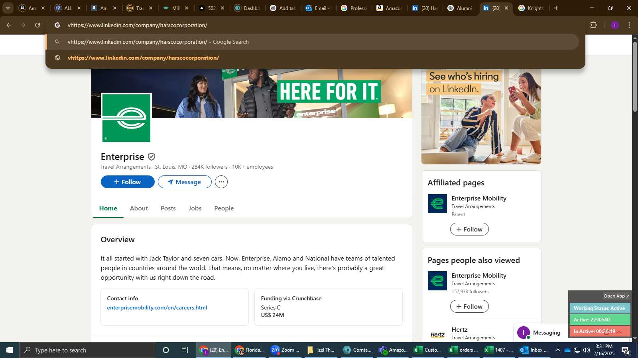Screen dimensions: 638x358
Task: Go back to previous page
Action: (x=9, y=25)
